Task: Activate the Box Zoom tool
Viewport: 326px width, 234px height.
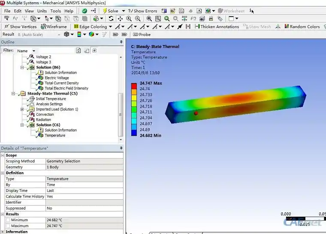Action: 138,19
